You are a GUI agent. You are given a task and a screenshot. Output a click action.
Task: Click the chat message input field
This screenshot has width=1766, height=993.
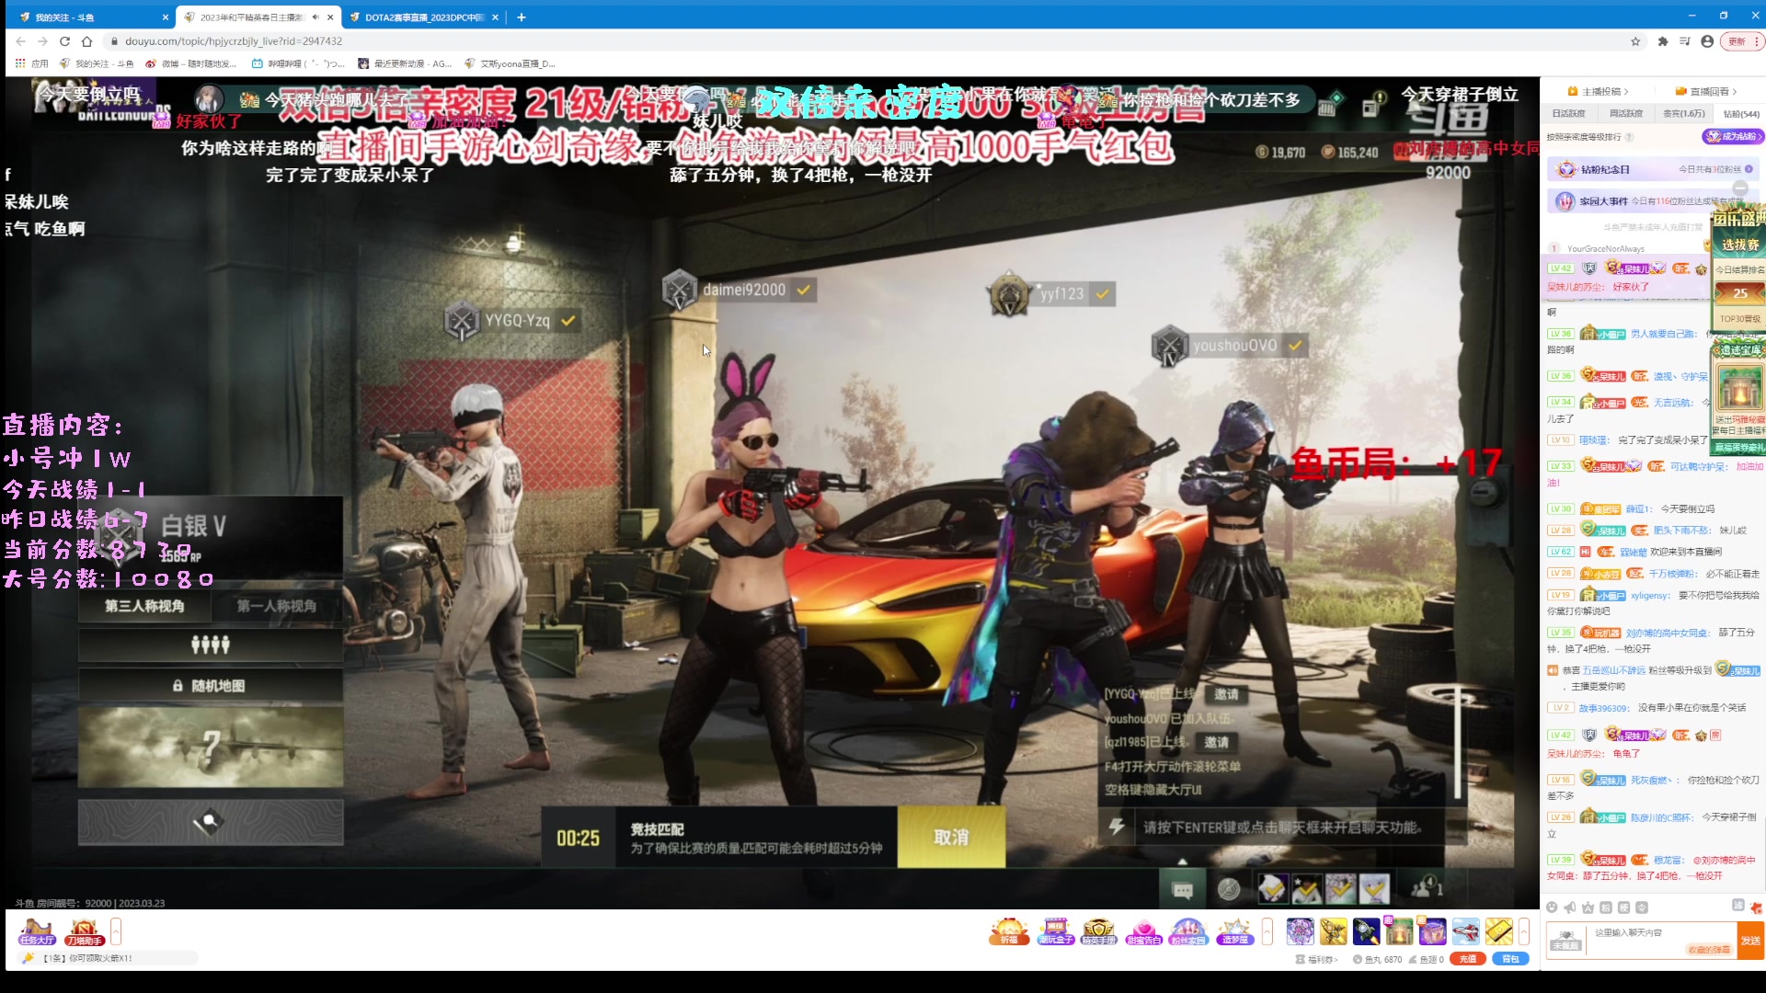(x=1646, y=933)
